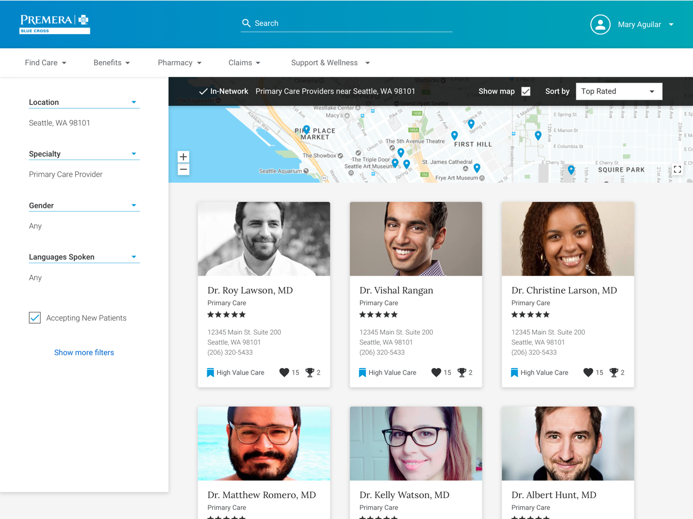Click Dr. Vishal Rangan's heart icon

[x=436, y=372]
